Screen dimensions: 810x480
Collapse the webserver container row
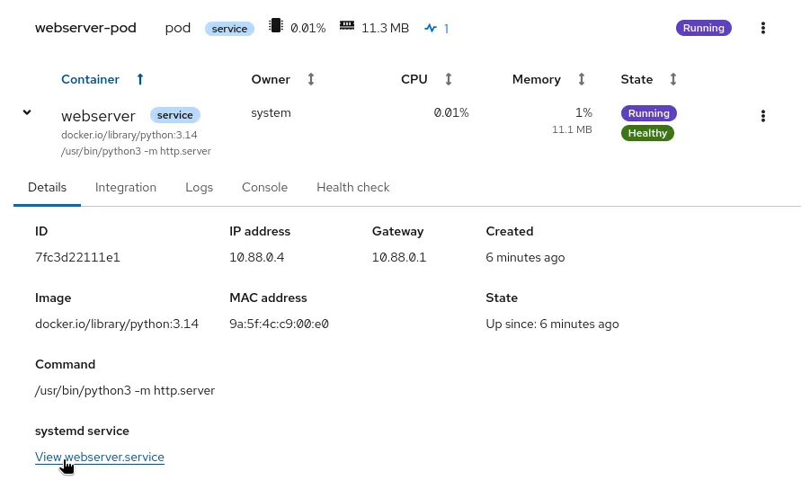27,112
